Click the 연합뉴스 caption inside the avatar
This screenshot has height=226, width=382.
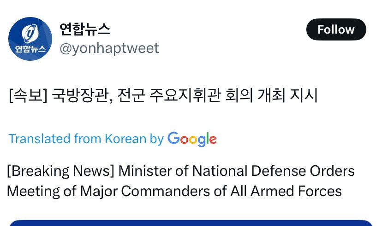click(x=30, y=49)
